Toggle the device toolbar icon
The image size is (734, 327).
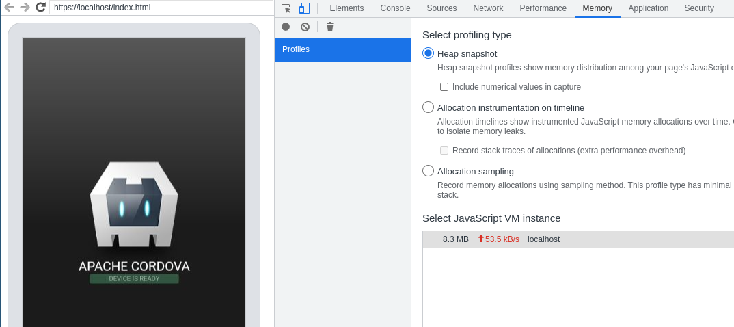(x=304, y=8)
